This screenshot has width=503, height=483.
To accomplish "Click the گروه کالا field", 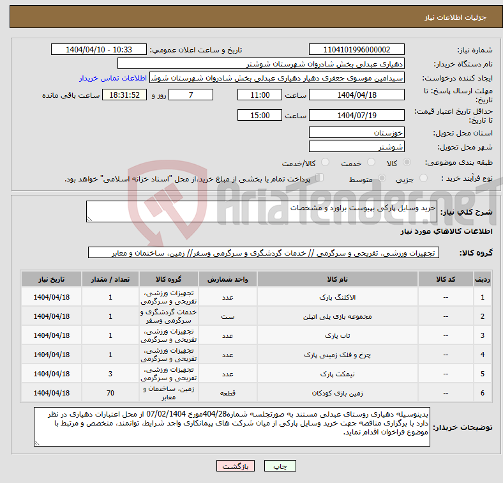I will click(264, 253).
